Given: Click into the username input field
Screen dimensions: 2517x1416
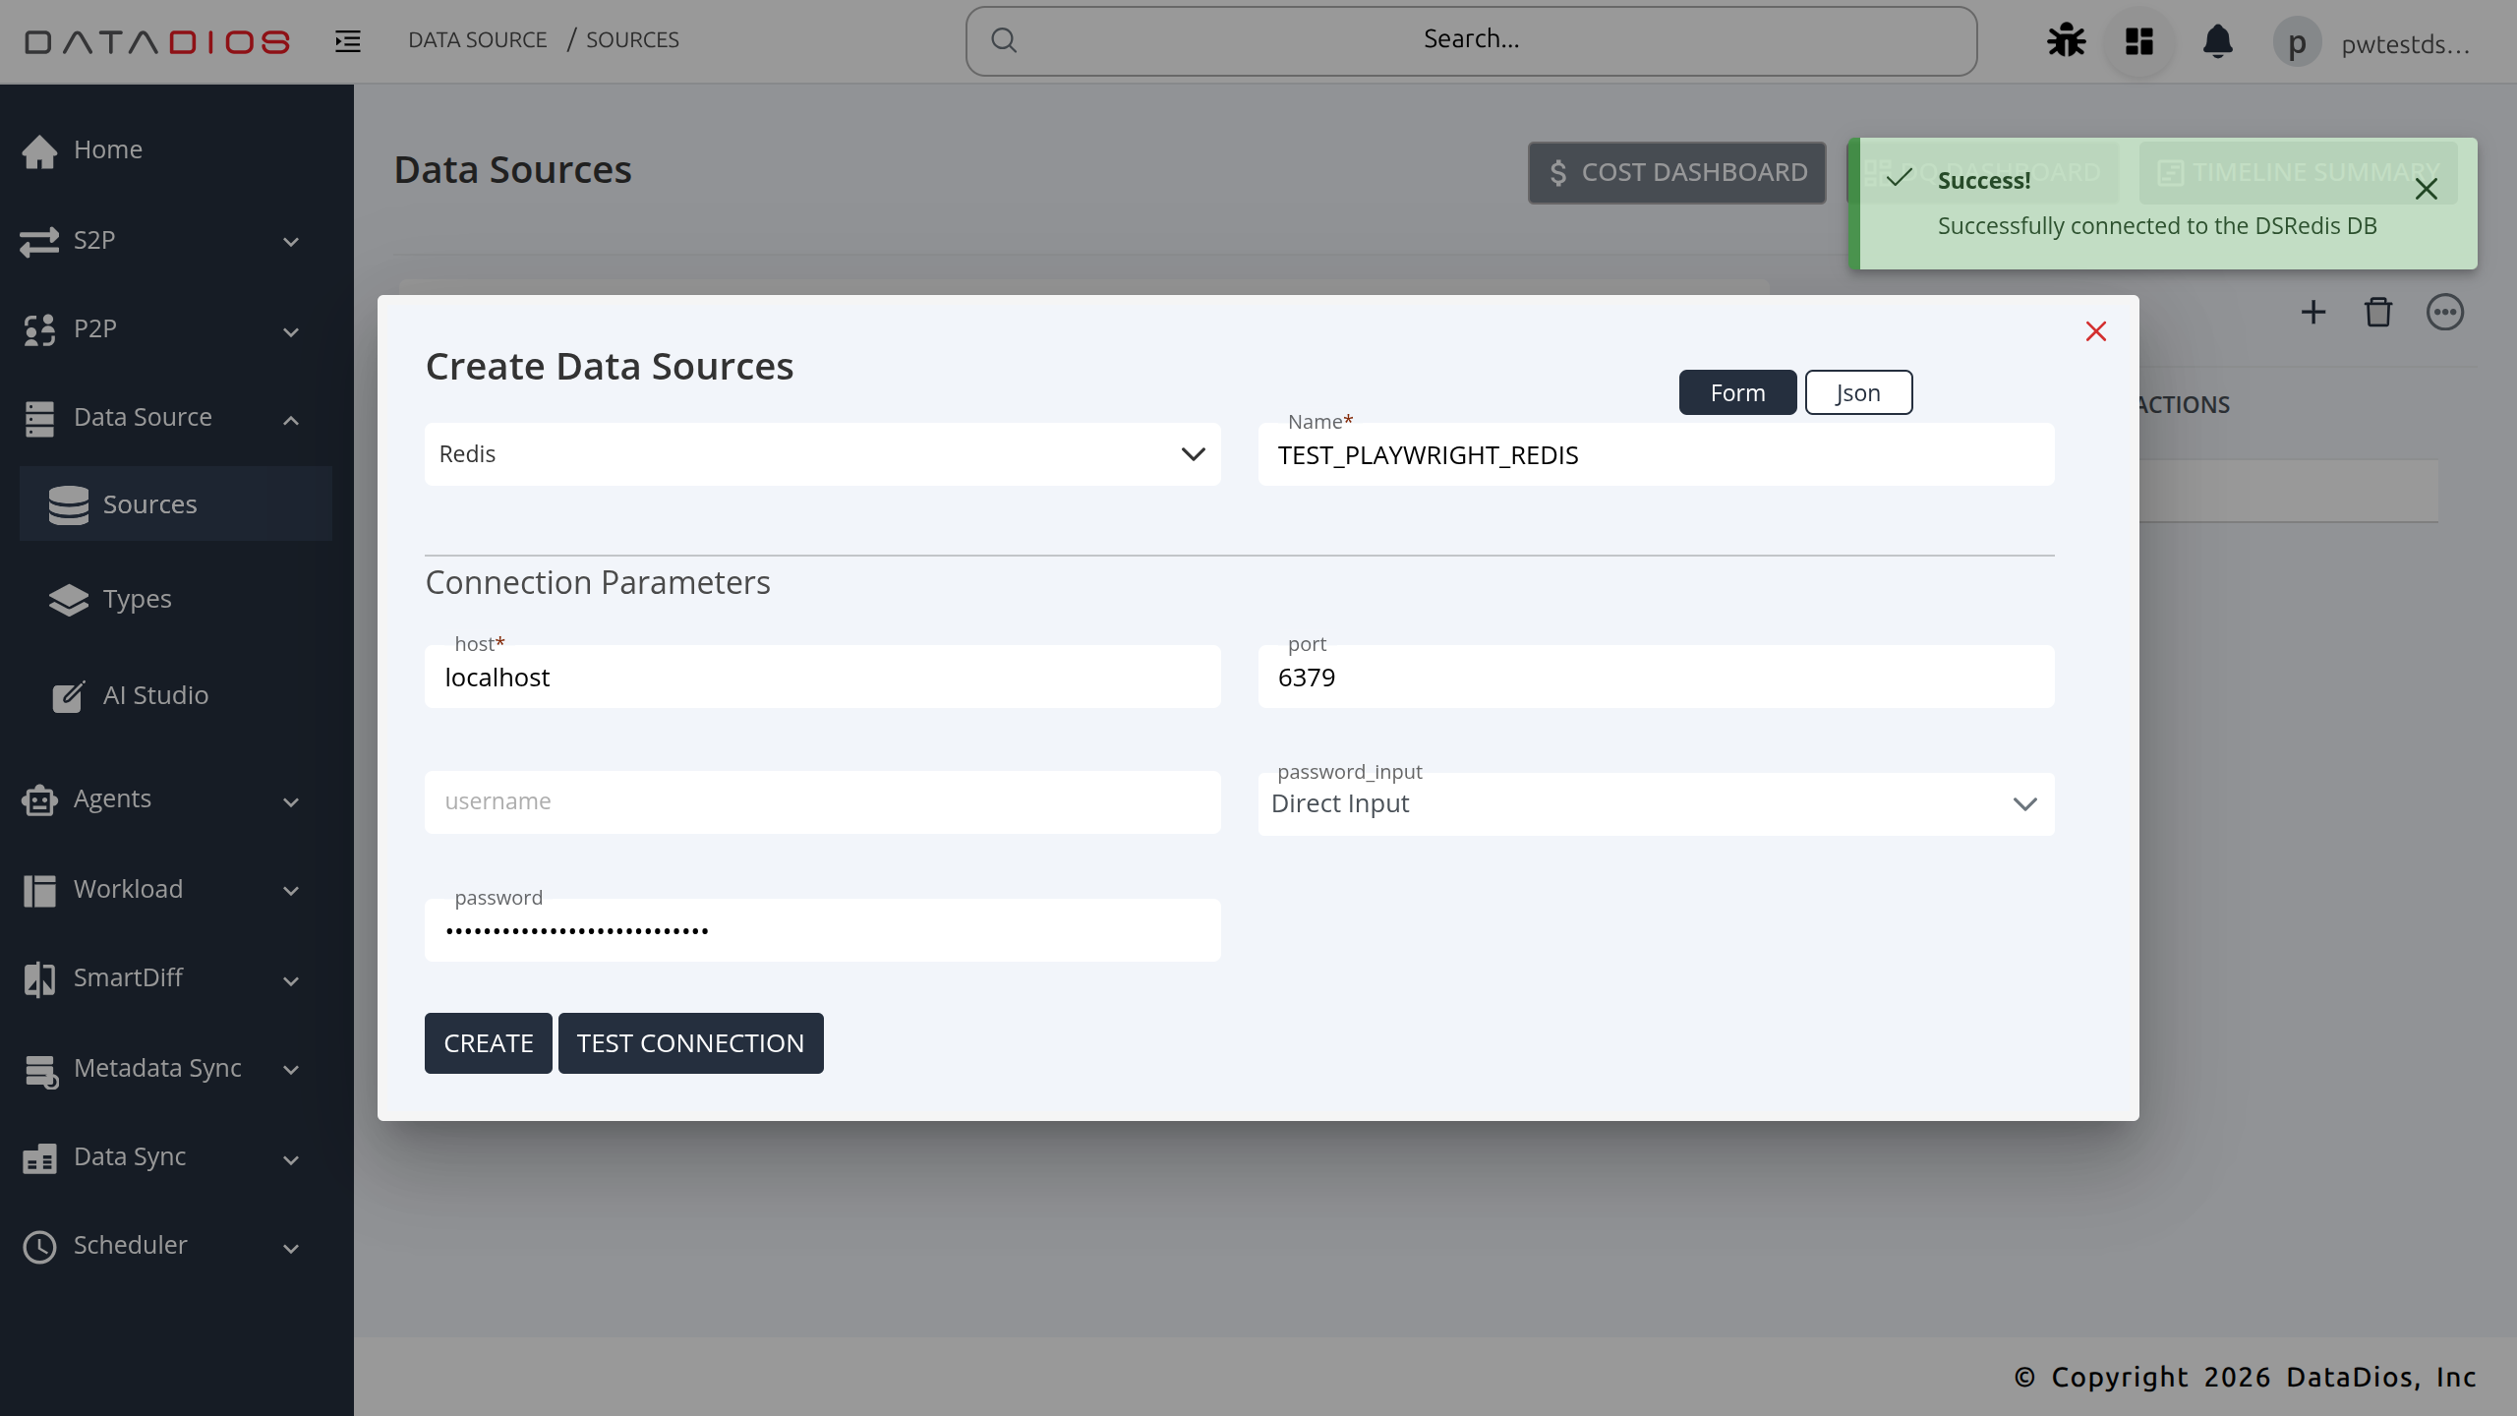Looking at the screenshot, I should (x=822, y=802).
